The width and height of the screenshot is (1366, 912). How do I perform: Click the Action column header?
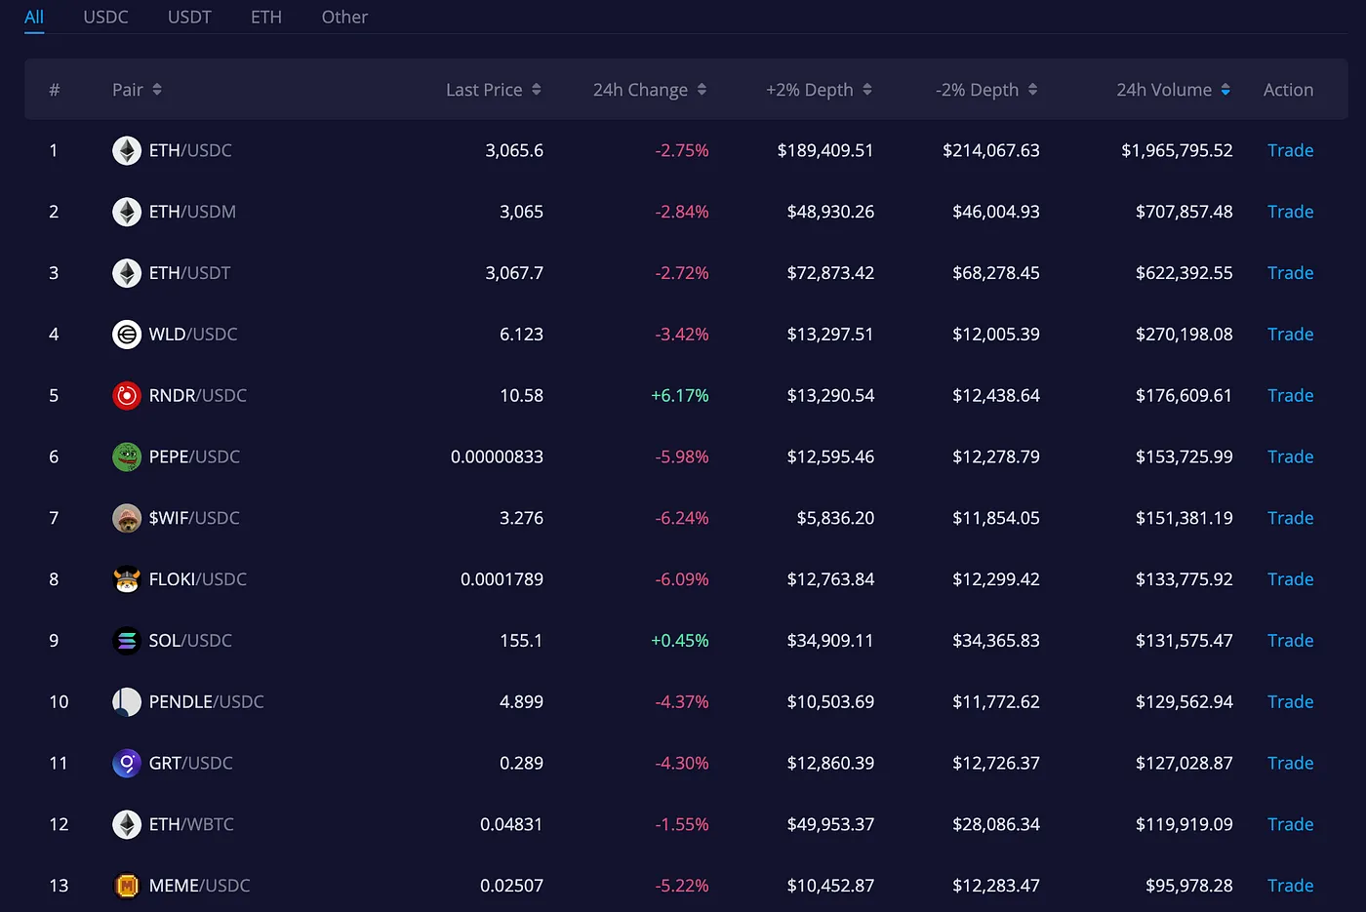(x=1288, y=90)
